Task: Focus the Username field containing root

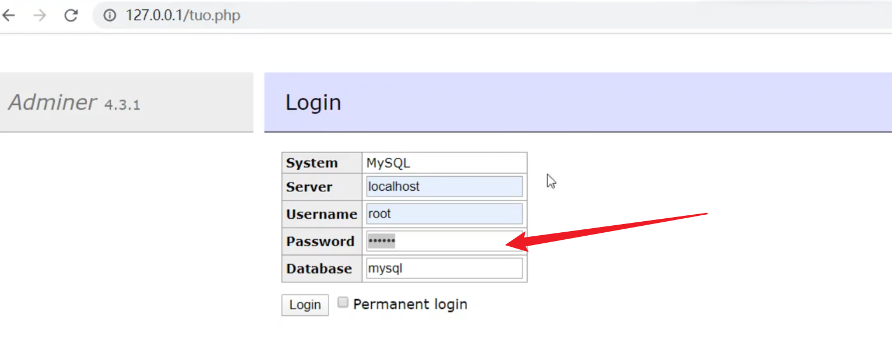Action: [444, 214]
